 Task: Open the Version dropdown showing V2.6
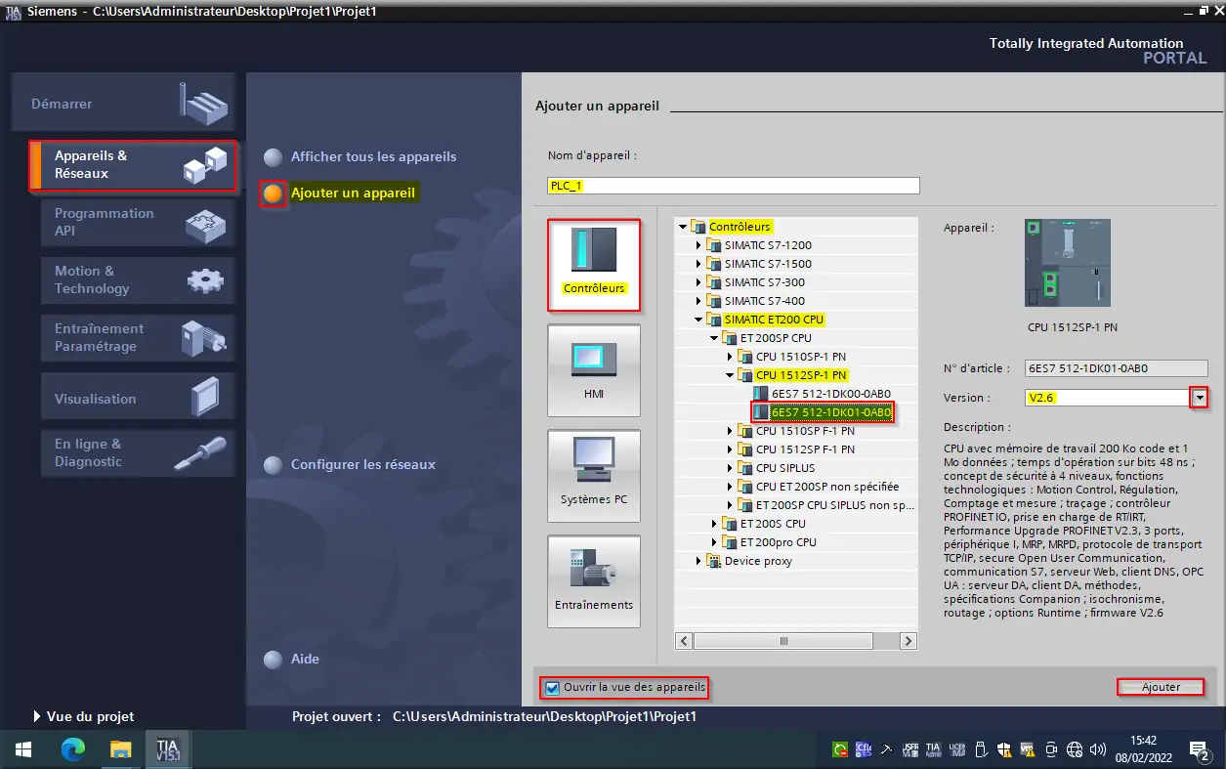coord(1199,398)
